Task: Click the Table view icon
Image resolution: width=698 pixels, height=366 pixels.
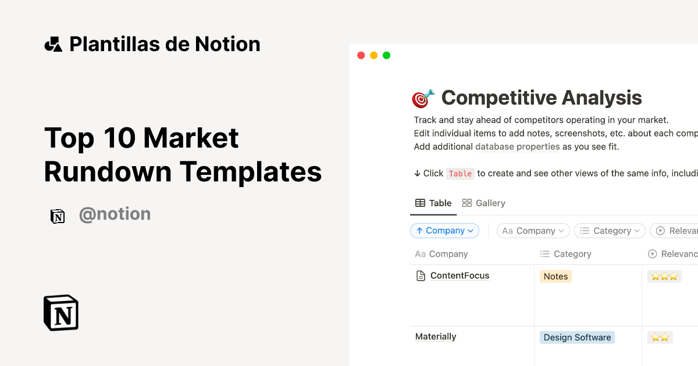Action: click(420, 203)
